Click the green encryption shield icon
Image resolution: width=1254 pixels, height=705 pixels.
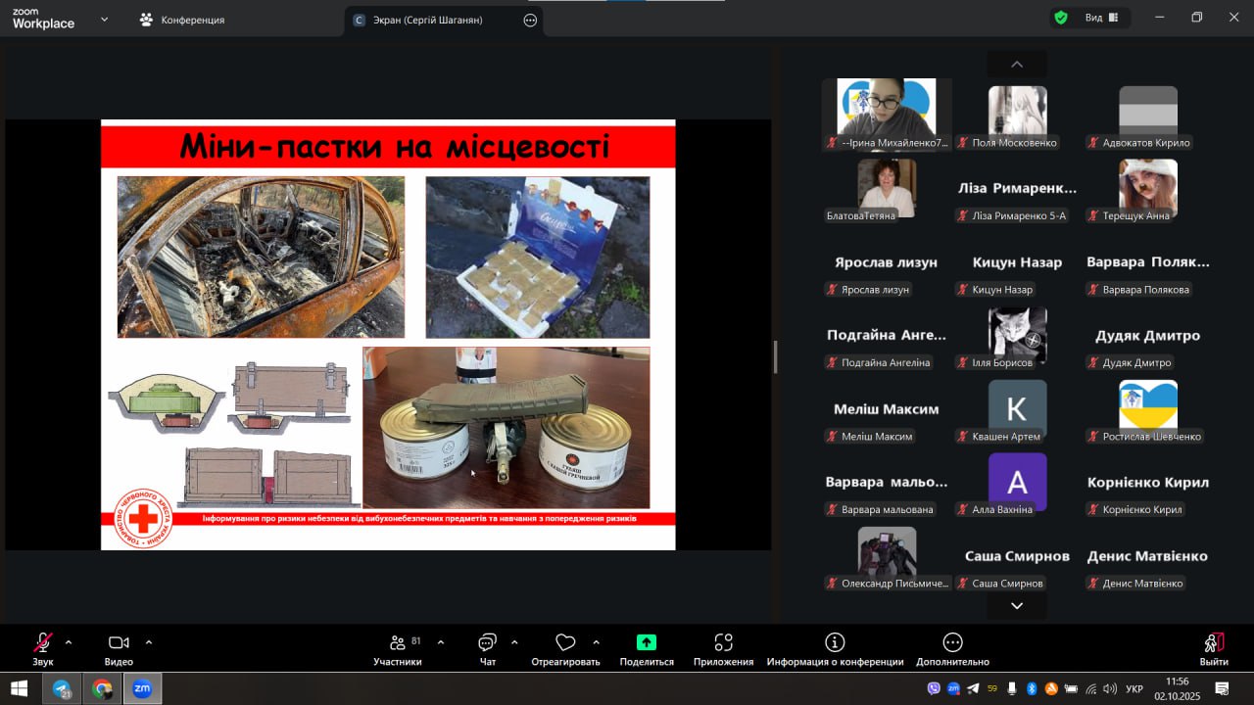coord(1061,18)
